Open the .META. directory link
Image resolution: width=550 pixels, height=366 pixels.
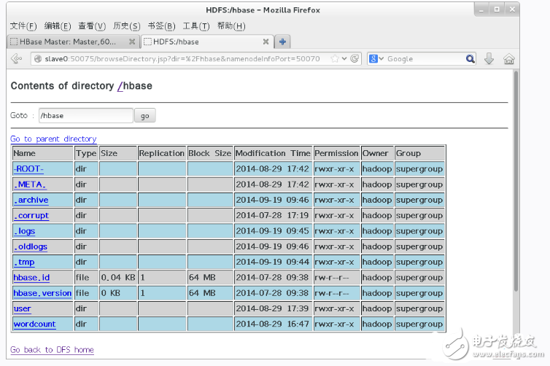click(x=30, y=184)
